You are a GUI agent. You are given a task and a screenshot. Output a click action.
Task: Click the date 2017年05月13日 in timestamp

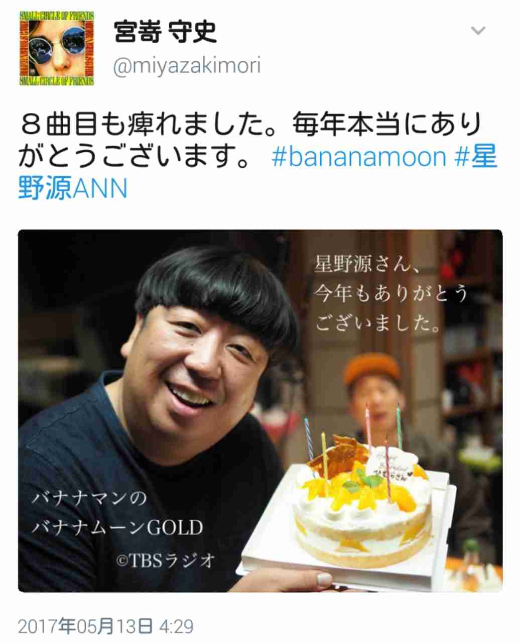click(x=85, y=626)
